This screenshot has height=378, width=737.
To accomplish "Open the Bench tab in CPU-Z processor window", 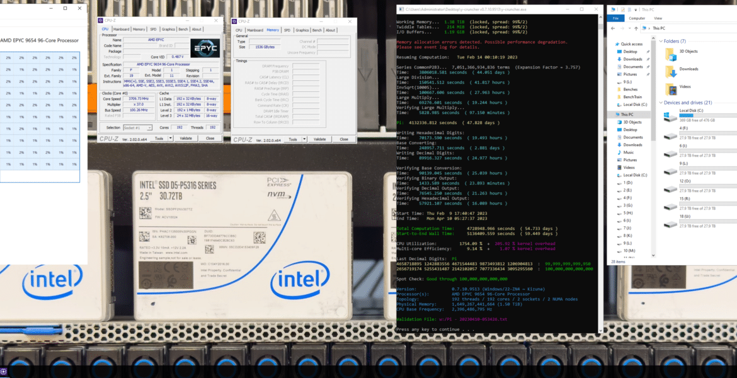I will (x=183, y=29).
